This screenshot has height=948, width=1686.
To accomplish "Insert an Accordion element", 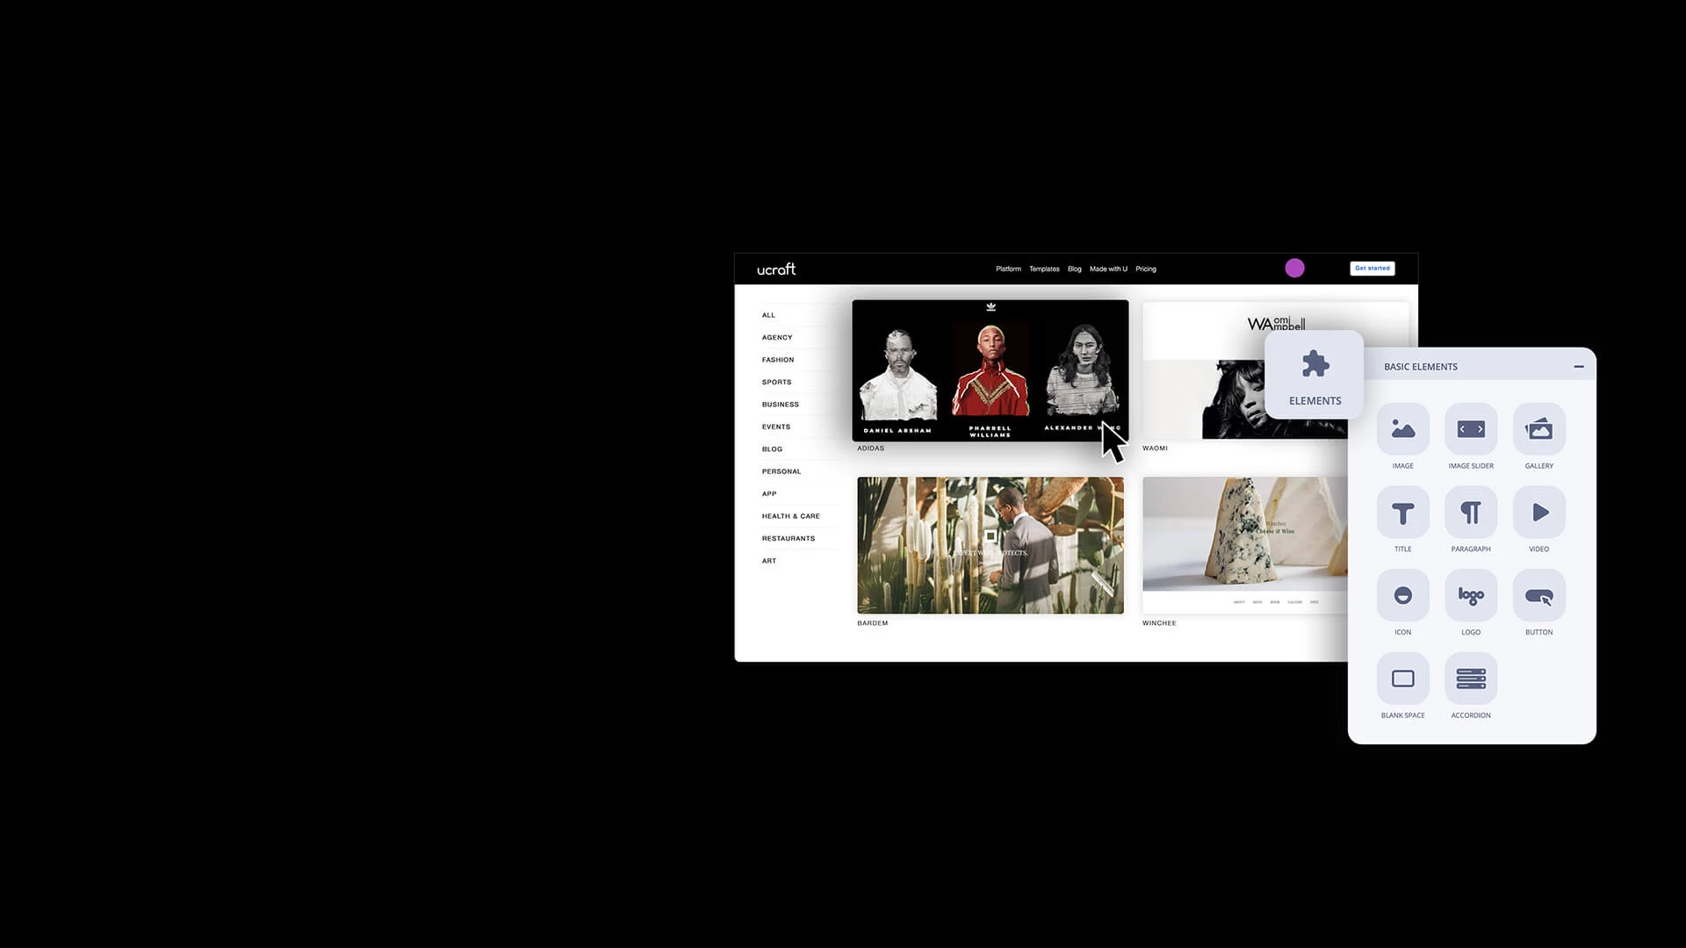I will [1471, 679].
